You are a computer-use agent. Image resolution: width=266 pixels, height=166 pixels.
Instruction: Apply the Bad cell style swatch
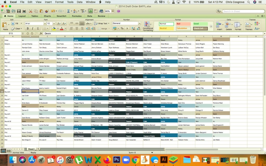(x=183, y=24)
